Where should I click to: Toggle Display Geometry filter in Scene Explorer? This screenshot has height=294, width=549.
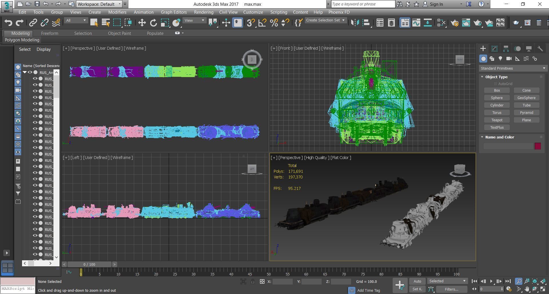point(18,67)
